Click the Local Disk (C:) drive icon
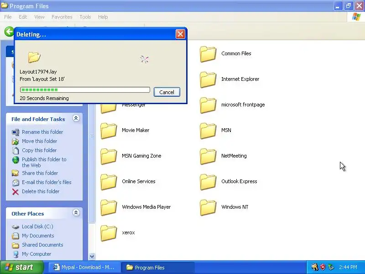Viewport: 365px width, 274px height. (x=16, y=227)
